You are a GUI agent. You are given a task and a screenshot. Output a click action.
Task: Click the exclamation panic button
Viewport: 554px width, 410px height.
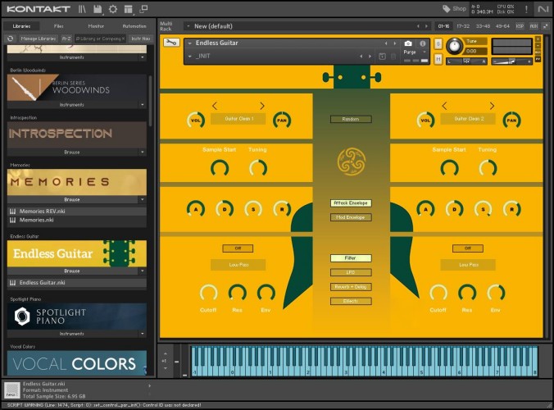[526, 9]
